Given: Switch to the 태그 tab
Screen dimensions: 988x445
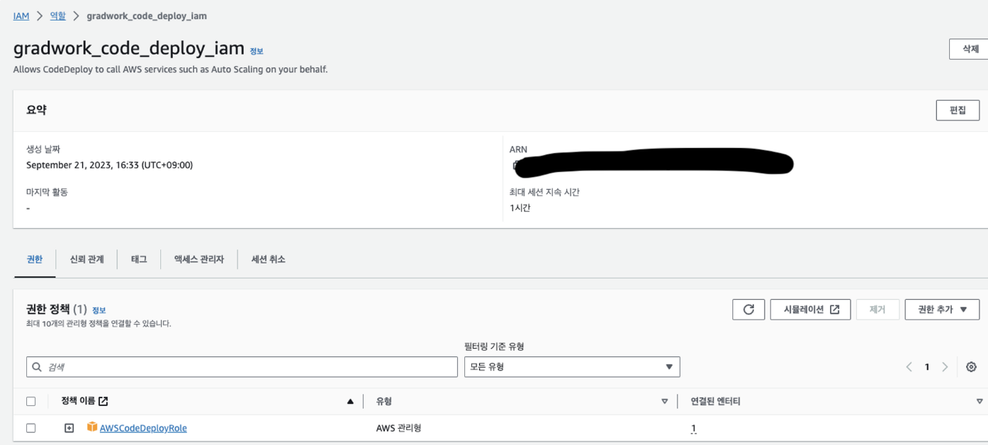Looking at the screenshot, I should 139,259.
